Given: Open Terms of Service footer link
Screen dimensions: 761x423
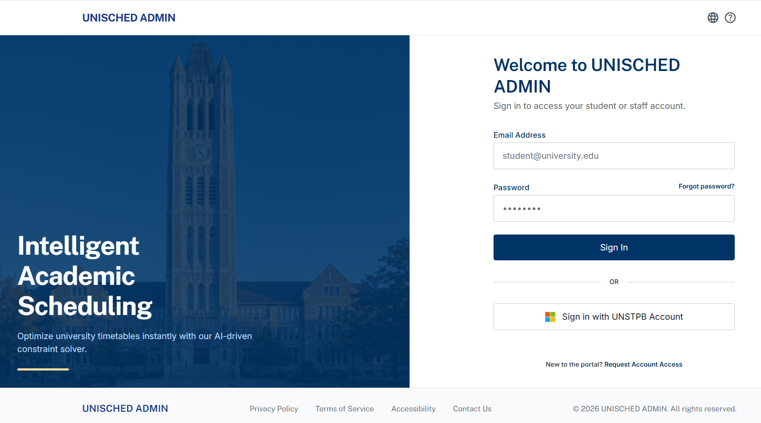Looking at the screenshot, I should [x=345, y=409].
